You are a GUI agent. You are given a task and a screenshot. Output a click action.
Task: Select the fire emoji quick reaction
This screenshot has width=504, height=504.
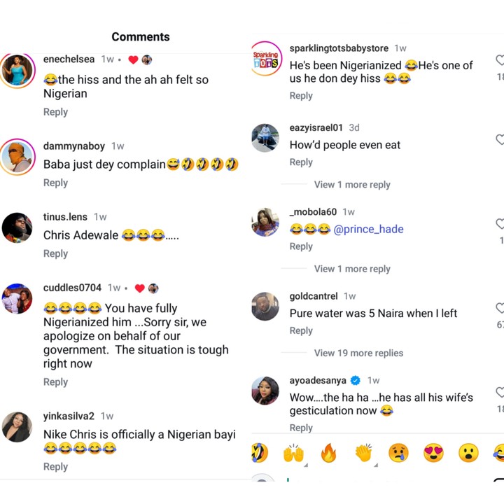pyautogui.click(x=328, y=454)
